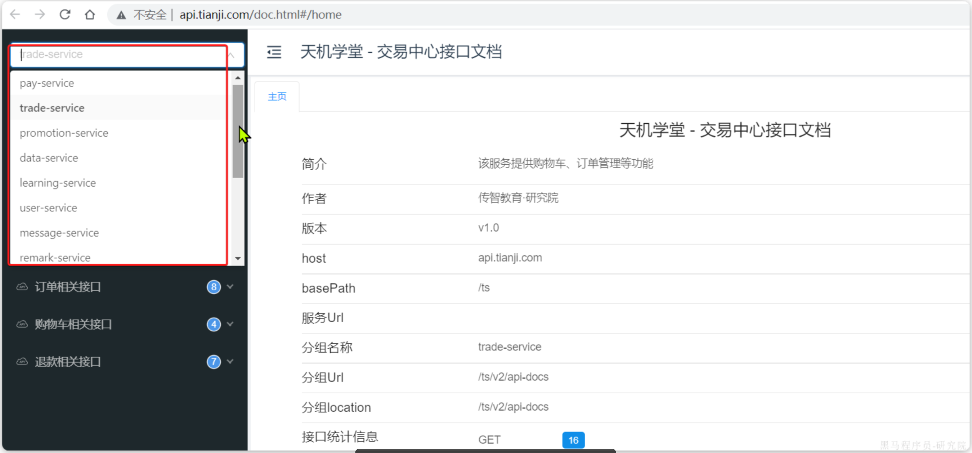
Task: Click the browser back arrow
Action: pos(15,15)
